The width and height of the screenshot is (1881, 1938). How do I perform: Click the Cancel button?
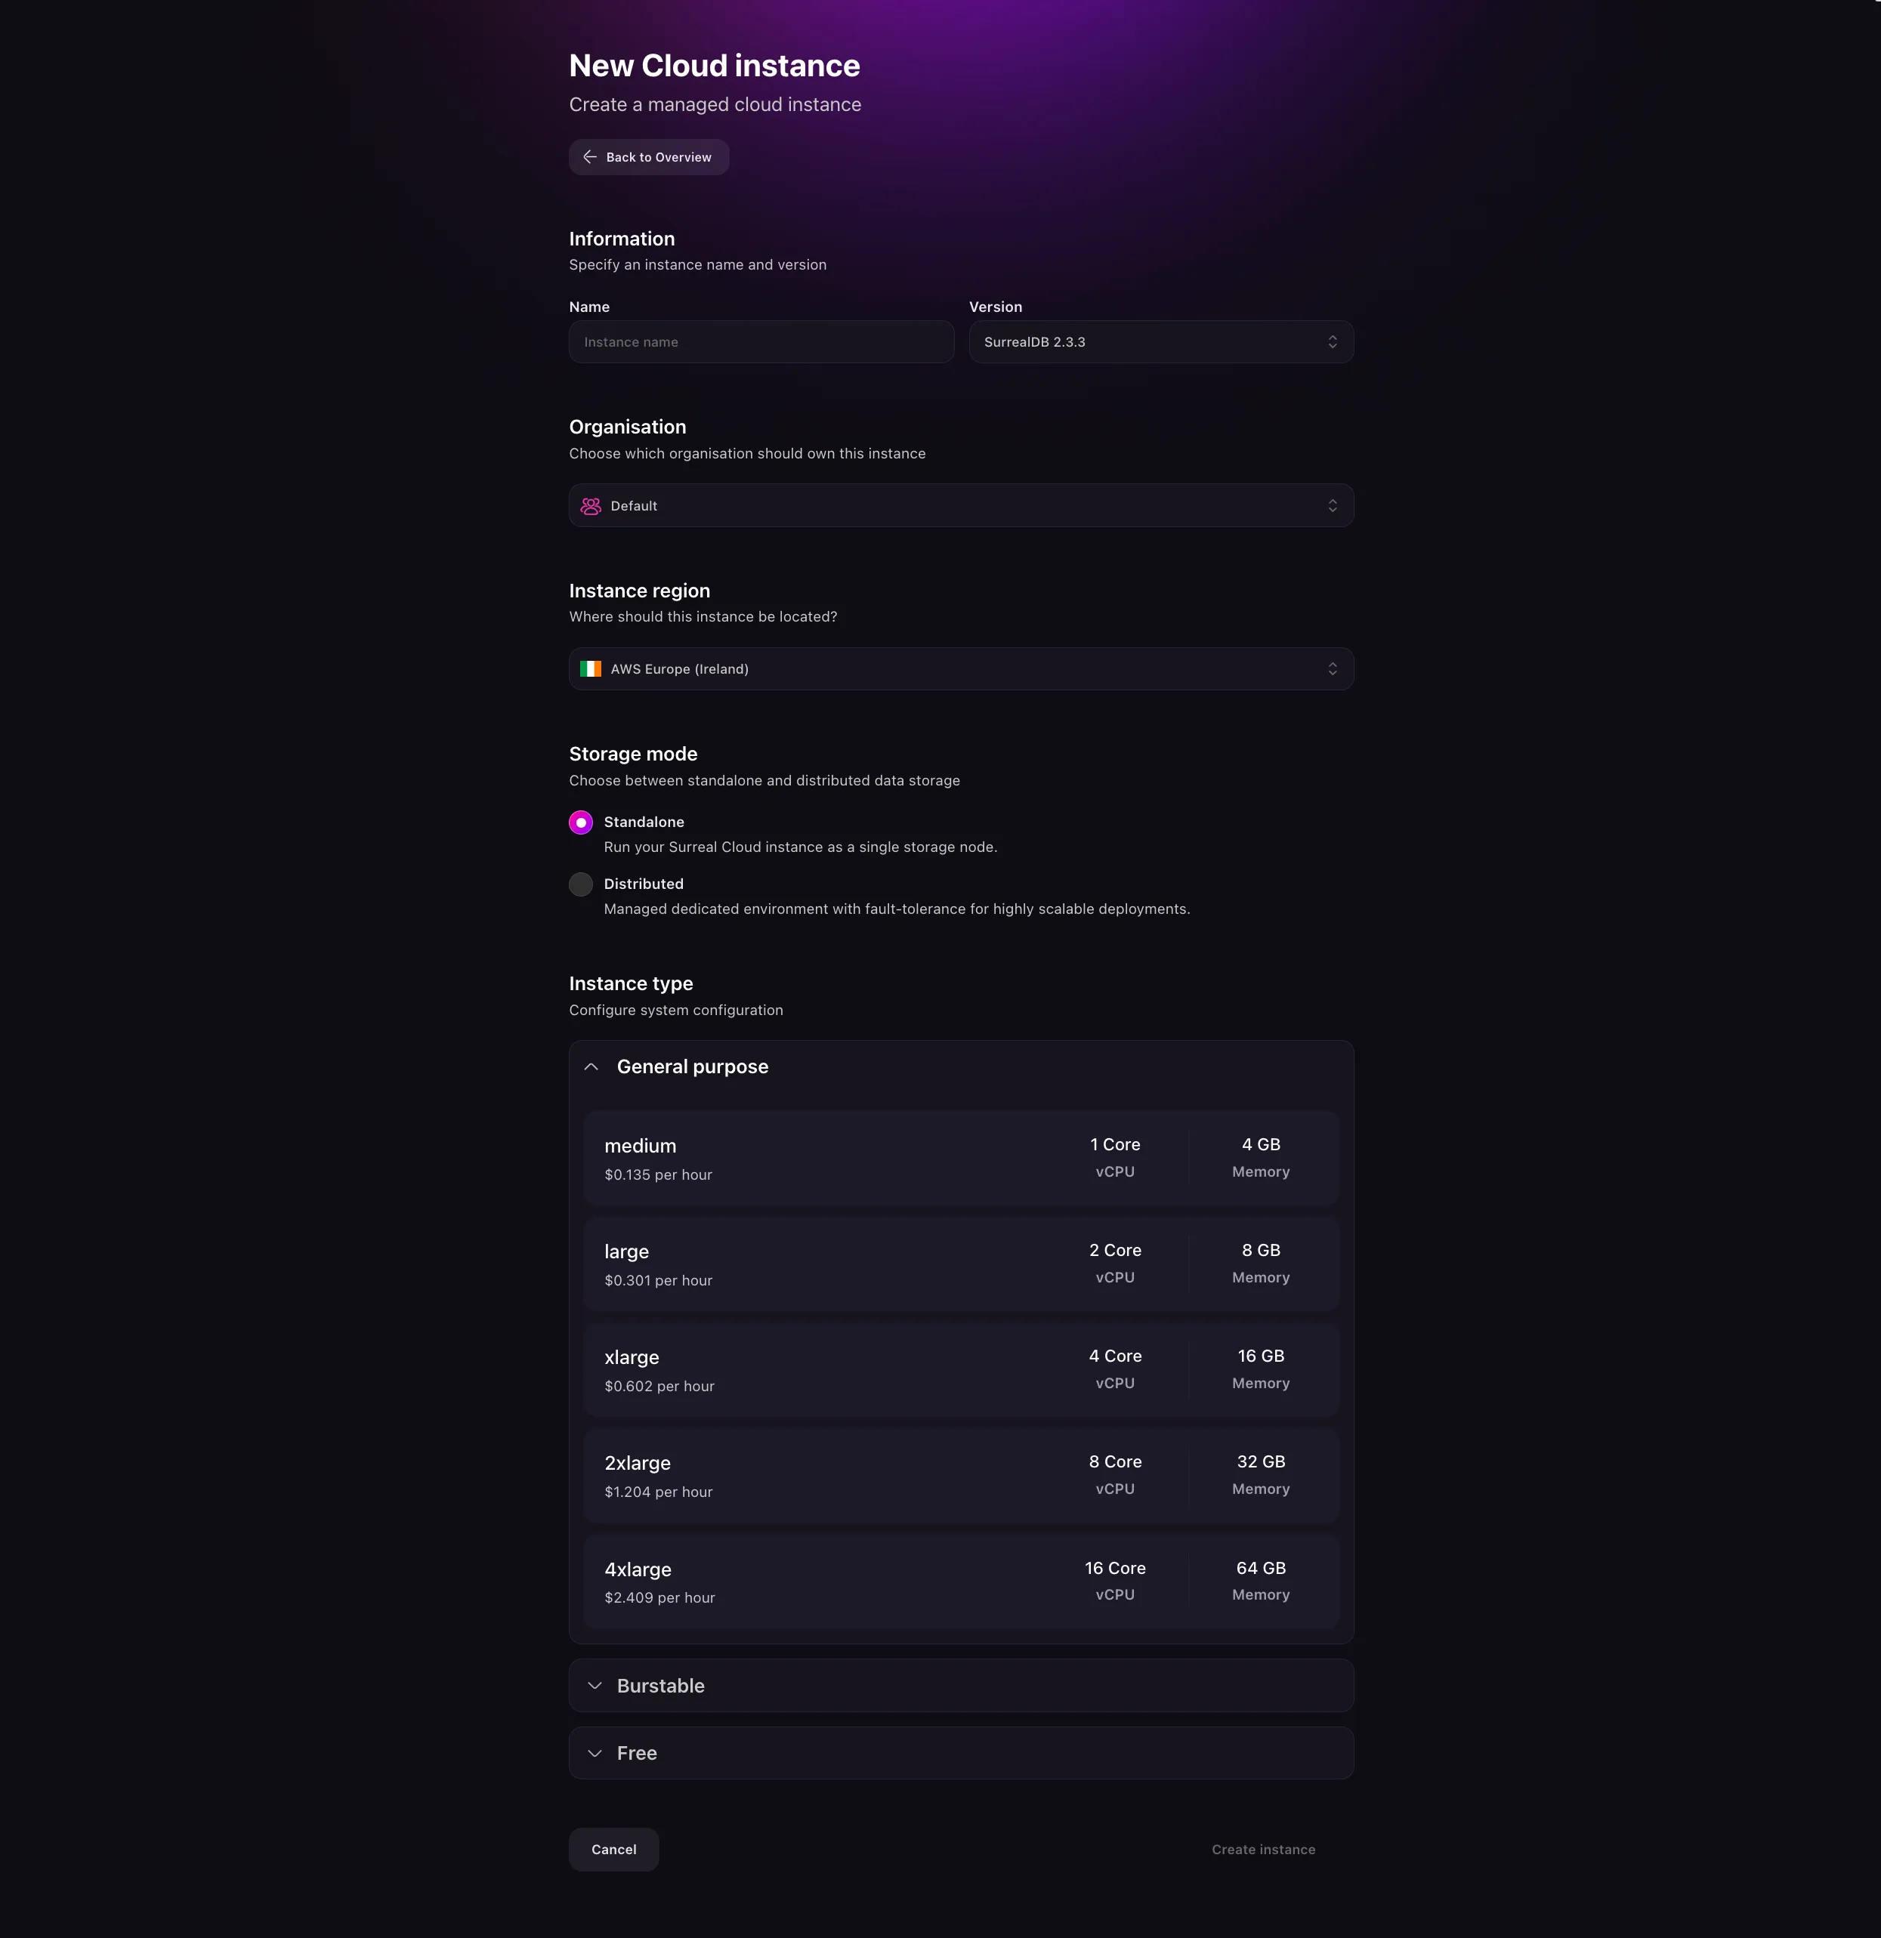[614, 1850]
